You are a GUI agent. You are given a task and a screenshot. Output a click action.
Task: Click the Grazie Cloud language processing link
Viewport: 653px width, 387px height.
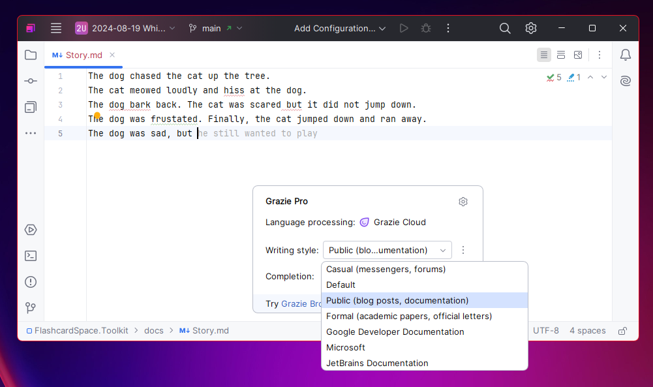point(393,223)
